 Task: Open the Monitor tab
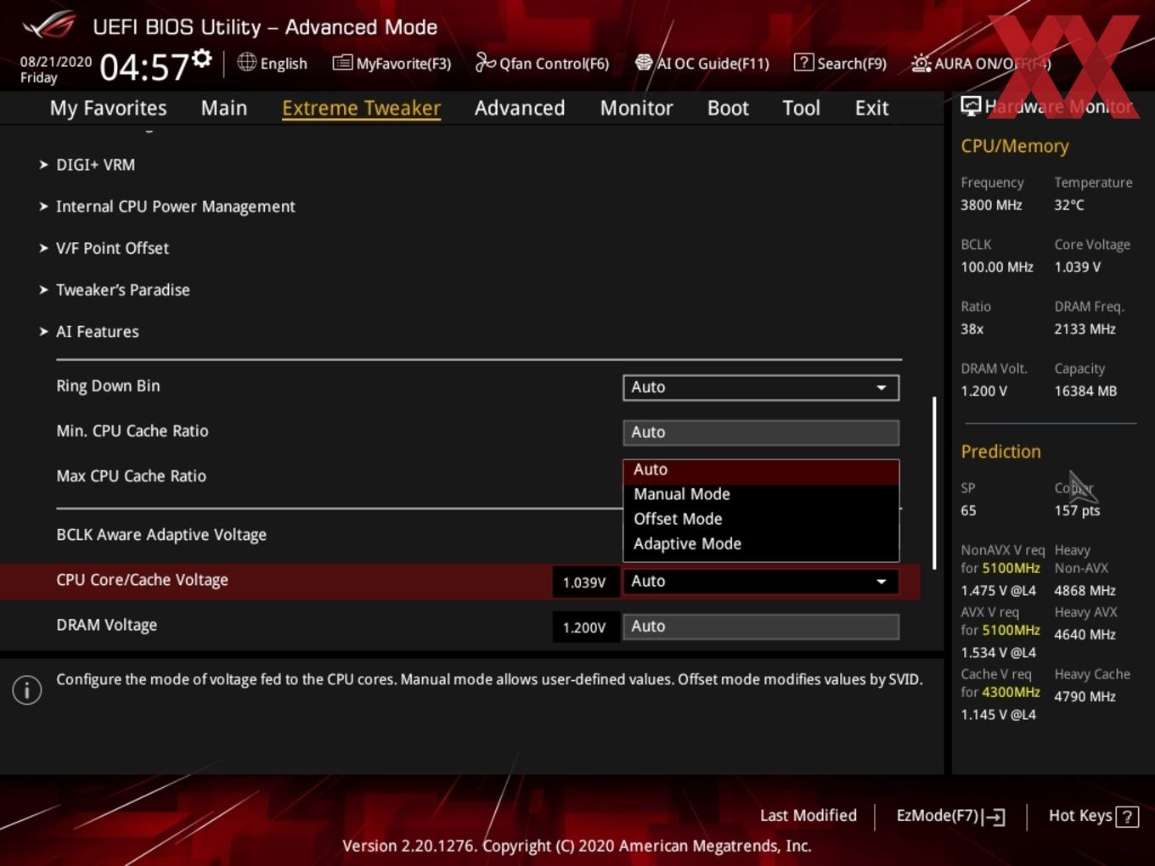pos(636,109)
